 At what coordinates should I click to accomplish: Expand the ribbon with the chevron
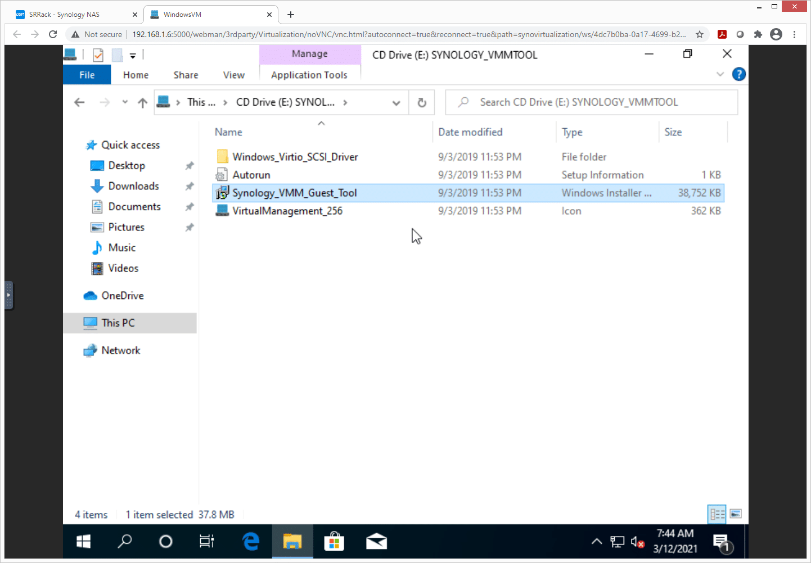pyautogui.click(x=720, y=74)
